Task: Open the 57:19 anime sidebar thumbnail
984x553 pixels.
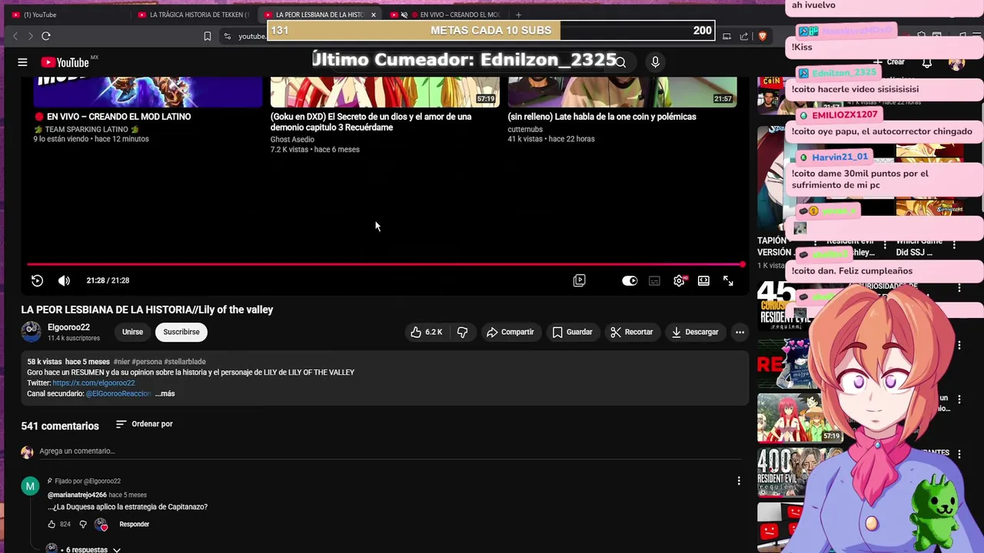Action: [799, 419]
